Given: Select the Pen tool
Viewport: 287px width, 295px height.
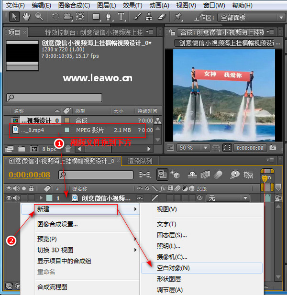Looking at the screenshot, I should click(x=109, y=17).
